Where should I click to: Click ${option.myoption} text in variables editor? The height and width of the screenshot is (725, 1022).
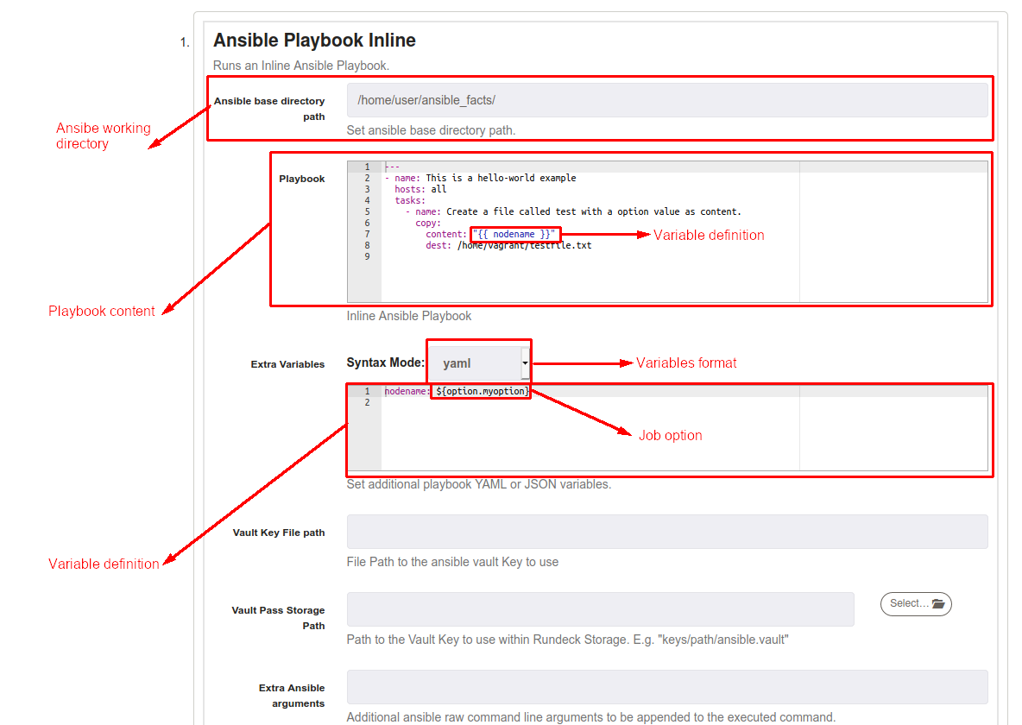(483, 391)
